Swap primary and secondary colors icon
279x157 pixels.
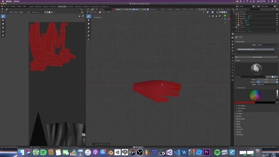tap(277, 102)
